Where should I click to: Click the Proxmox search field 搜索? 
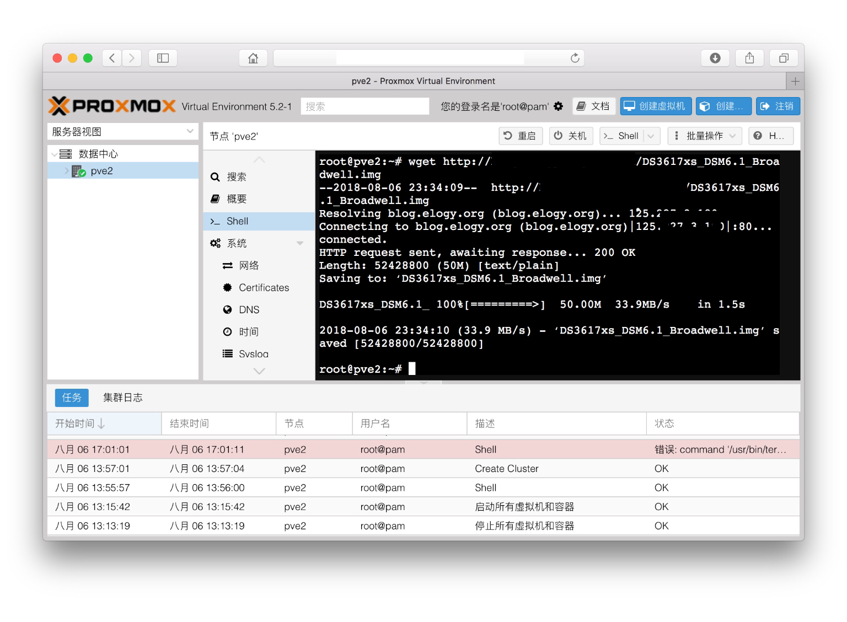(365, 106)
